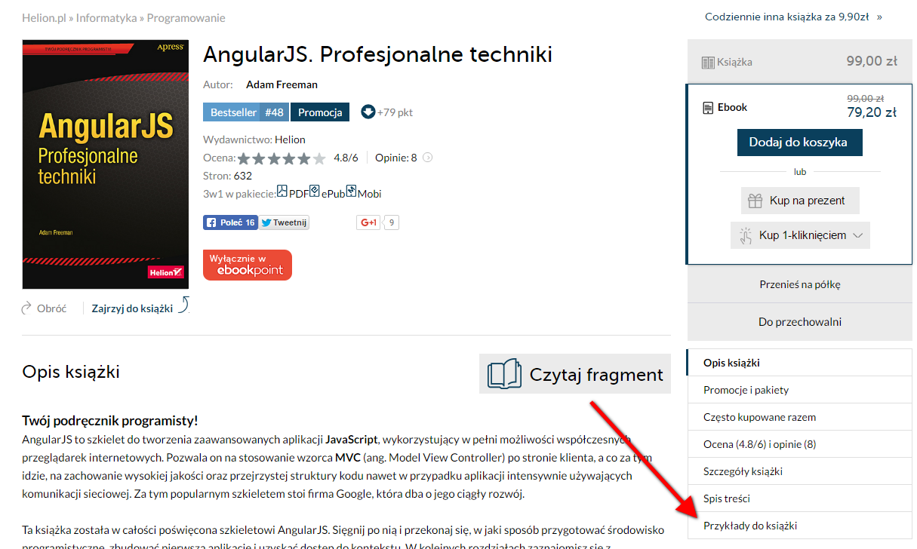917x549 pixels.
Task: Click the open book icon in Czytaj fragment
Action: [504, 374]
